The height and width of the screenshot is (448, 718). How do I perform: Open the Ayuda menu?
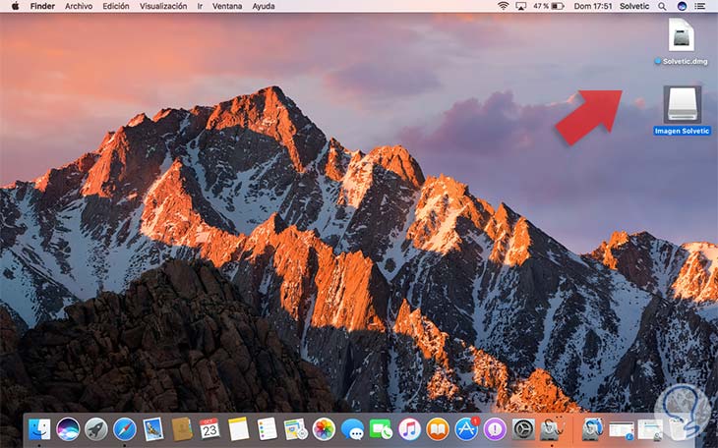(x=264, y=6)
